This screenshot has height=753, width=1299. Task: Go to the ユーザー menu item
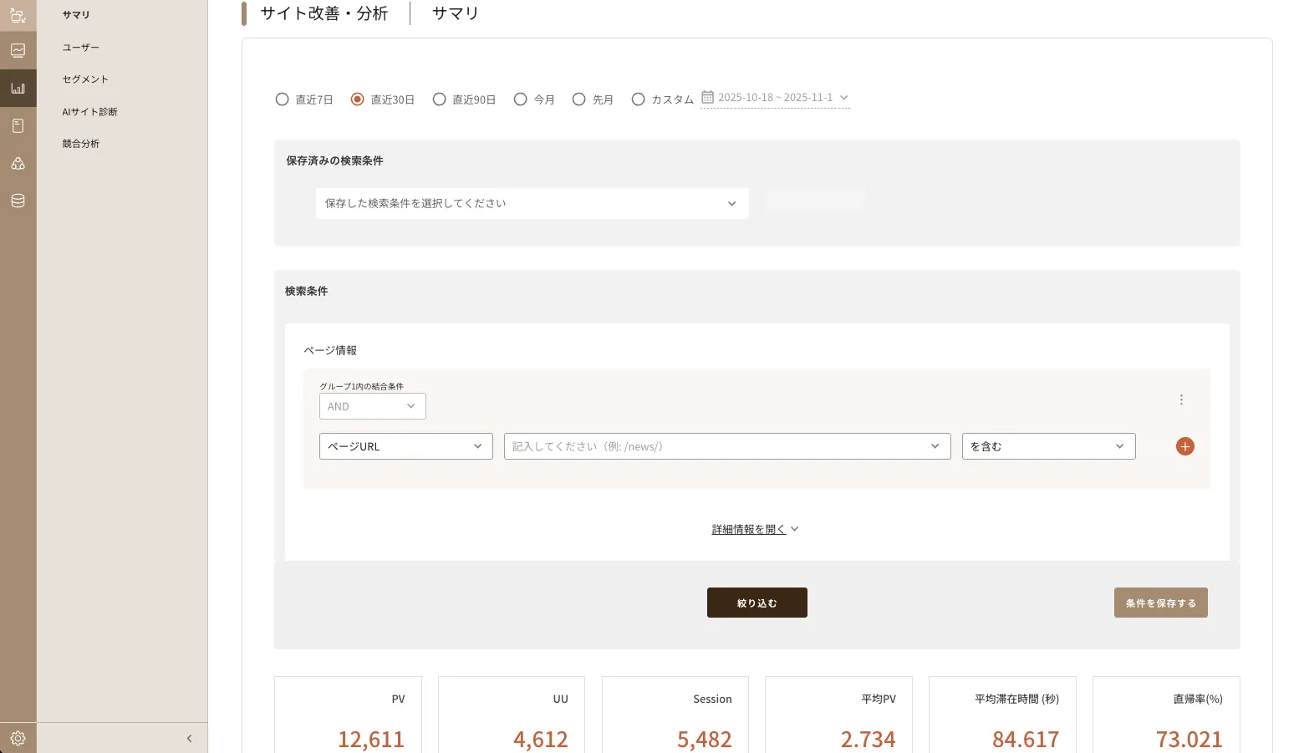click(x=80, y=48)
